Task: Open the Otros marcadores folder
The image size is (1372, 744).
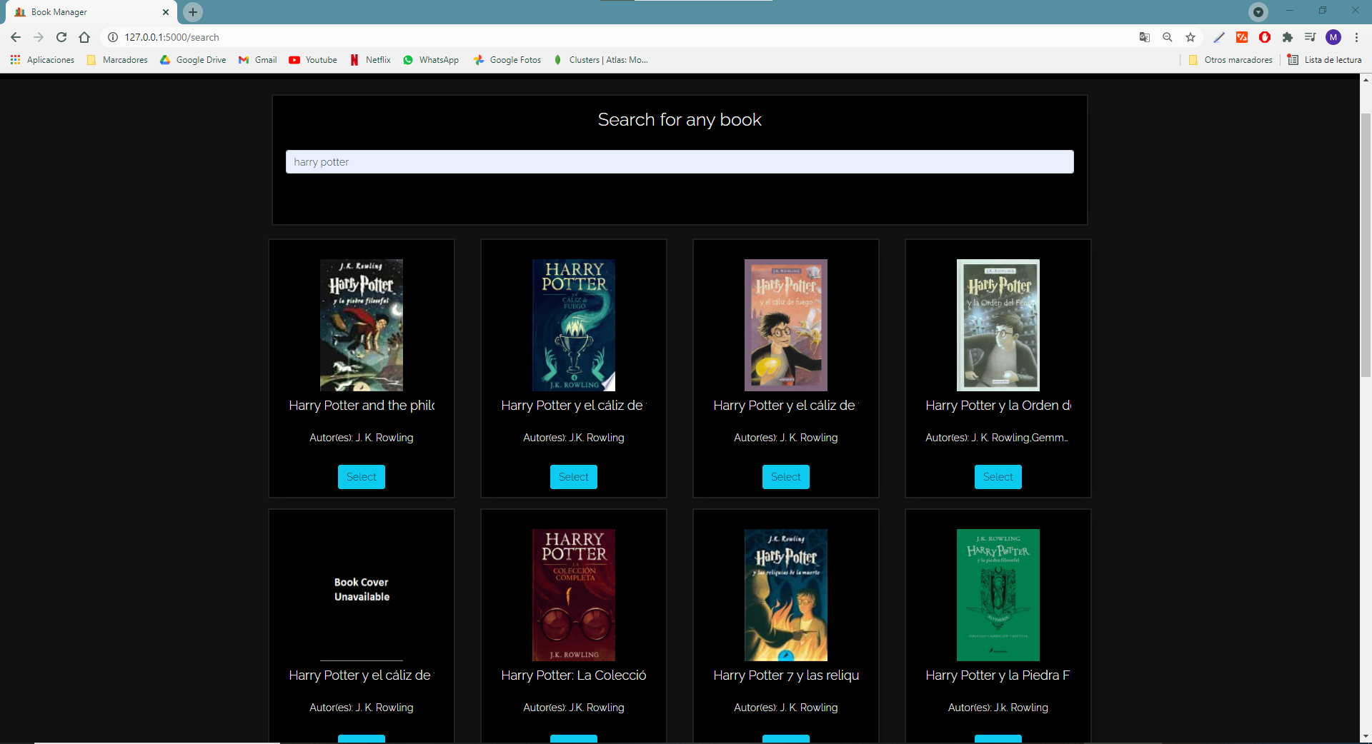Action: coord(1231,60)
